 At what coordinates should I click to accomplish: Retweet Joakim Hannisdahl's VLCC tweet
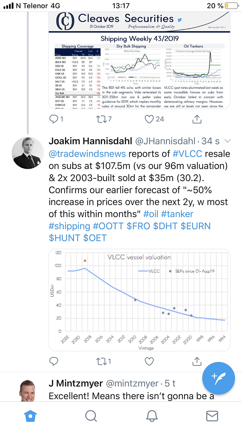(x=104, y=361)
